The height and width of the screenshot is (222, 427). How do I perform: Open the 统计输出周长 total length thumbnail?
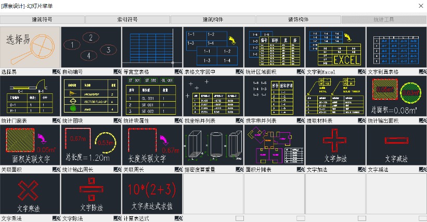pyautogui.click(x=91, y=145)
